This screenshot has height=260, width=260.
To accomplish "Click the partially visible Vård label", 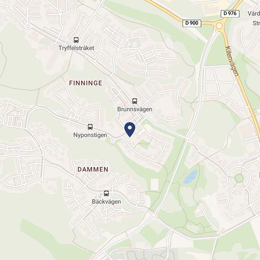I will click(254, 13).
